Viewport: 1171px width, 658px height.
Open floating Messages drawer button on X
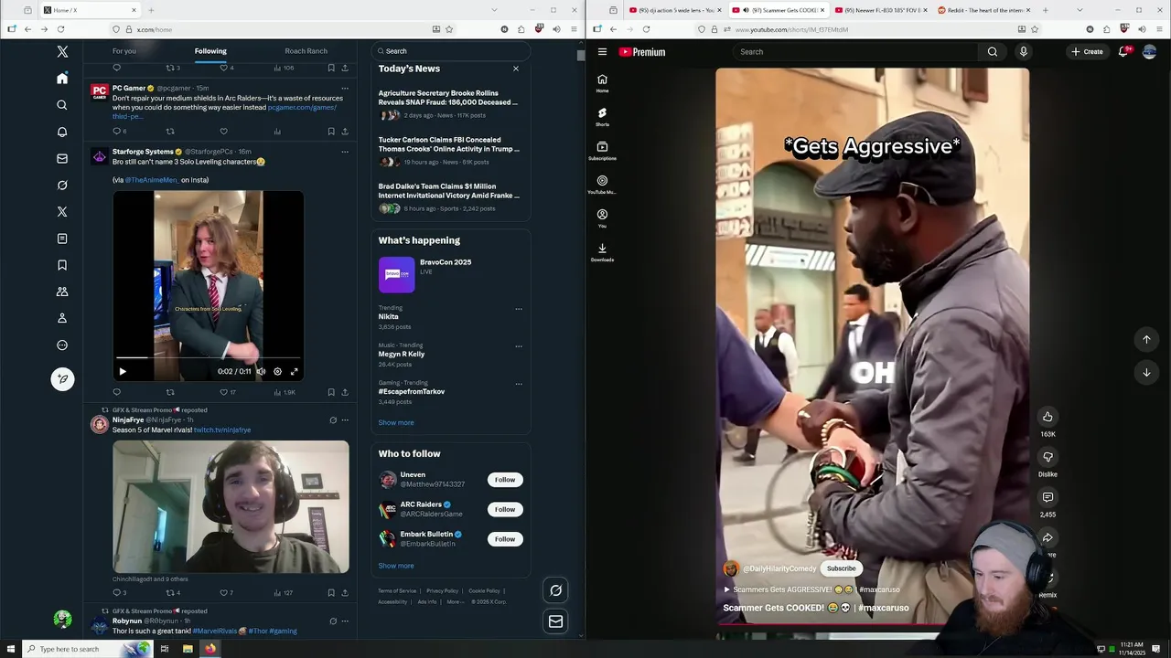(555, 621)
